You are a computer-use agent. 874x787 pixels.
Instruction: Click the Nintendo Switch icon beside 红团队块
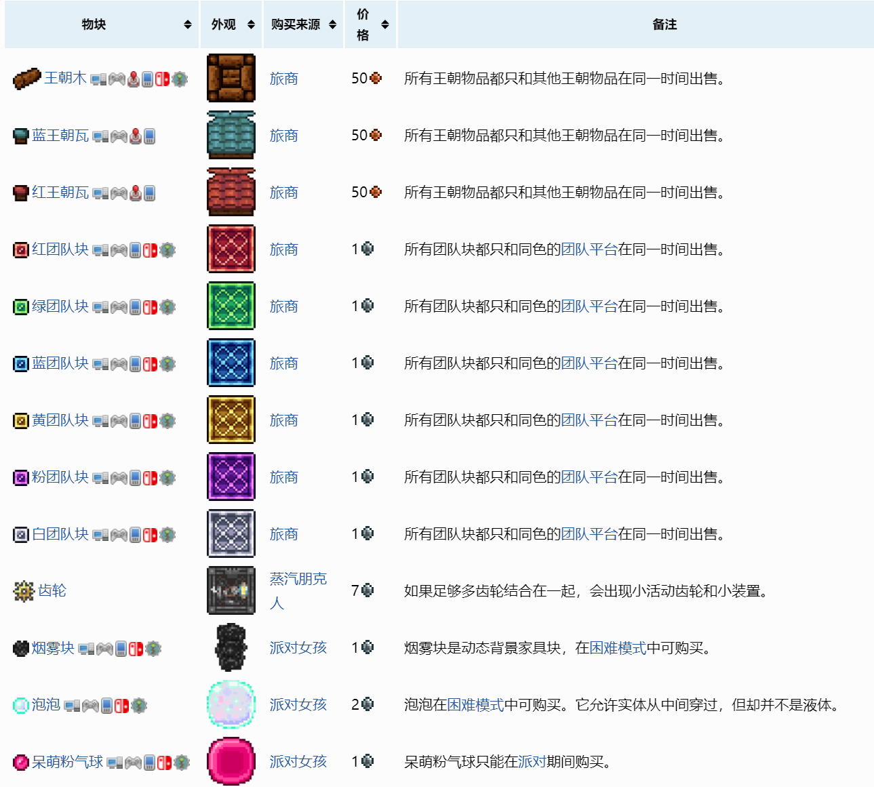tap(150, 250)
